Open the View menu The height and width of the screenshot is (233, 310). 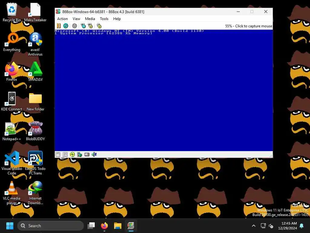click(76, 19)
